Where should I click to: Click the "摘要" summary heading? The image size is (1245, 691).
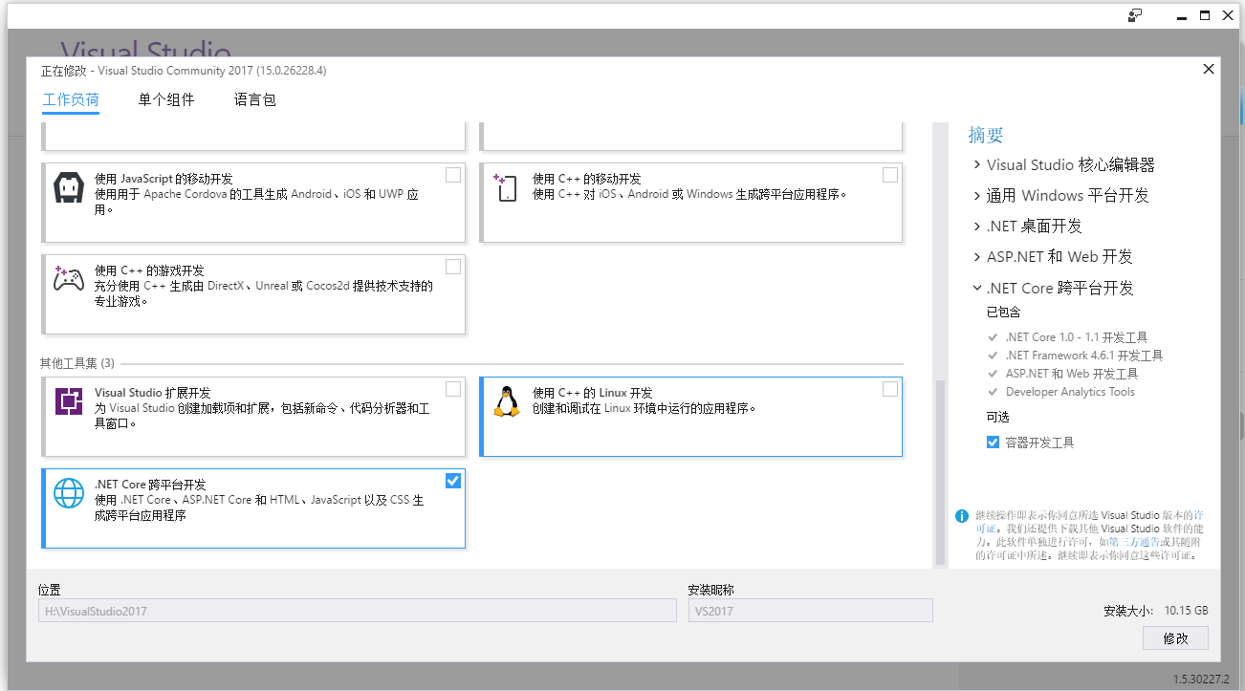pyautogui.click(x=986, y=135)
